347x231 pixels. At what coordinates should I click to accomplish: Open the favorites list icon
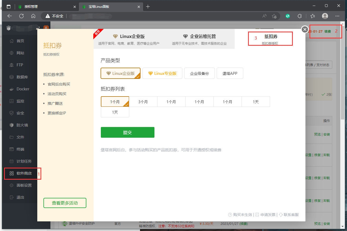[x=313, y=16]
